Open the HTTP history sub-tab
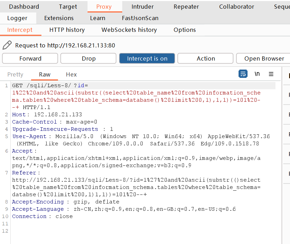The height and width of the screenshot is (244, 290). [67, 30]
